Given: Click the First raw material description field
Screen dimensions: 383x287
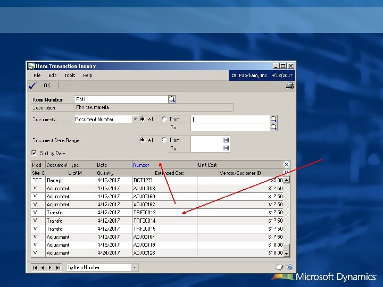Looking at the screenshot, I should click(x=154, y=107).
